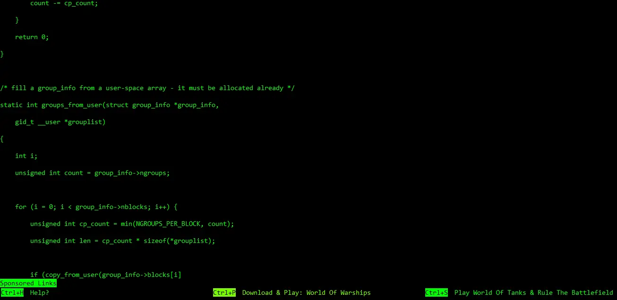Viewport: 617px width, 300px height.
Task: Open Play World Of Tanks & Rule The Battlefield link
Action: [x=534, y=292]
